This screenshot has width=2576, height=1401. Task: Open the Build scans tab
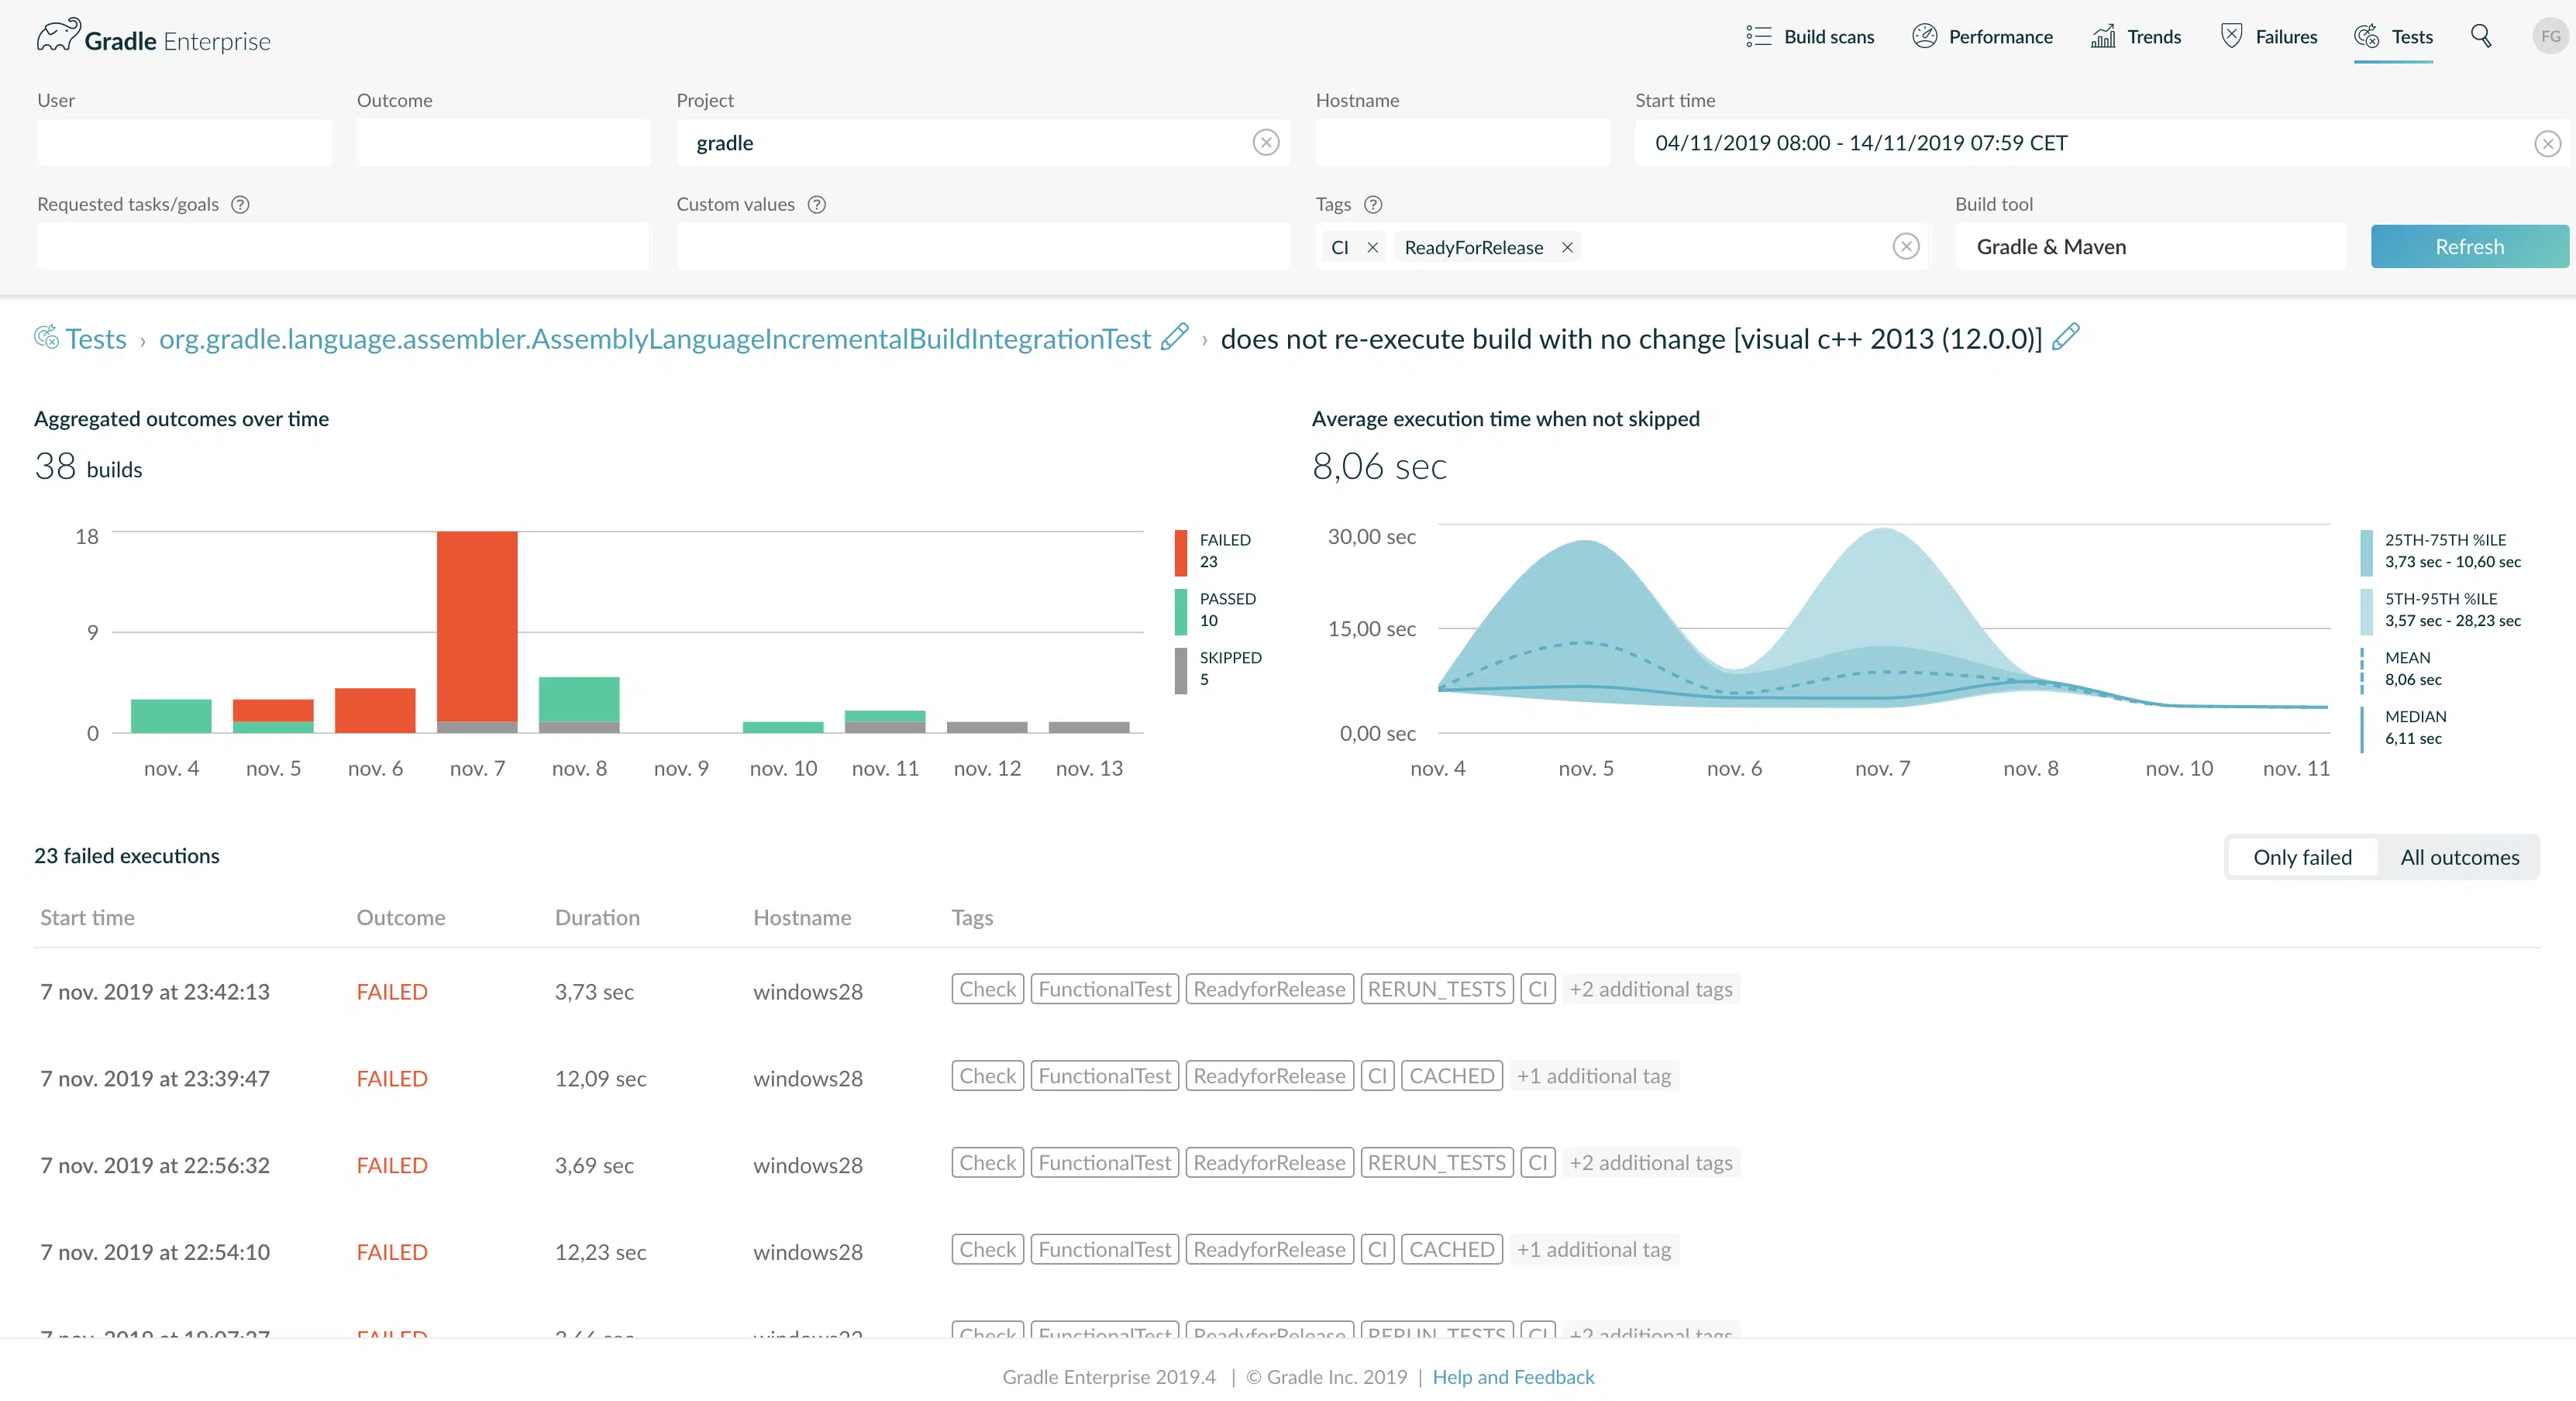click(1810, 36)
